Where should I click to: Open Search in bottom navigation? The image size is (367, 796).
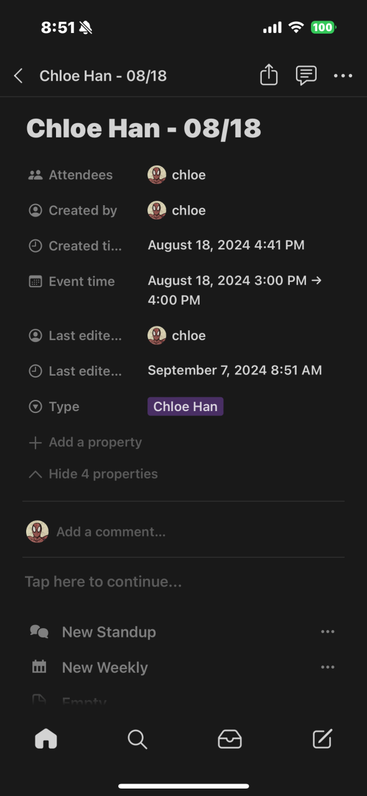(137, 739)
